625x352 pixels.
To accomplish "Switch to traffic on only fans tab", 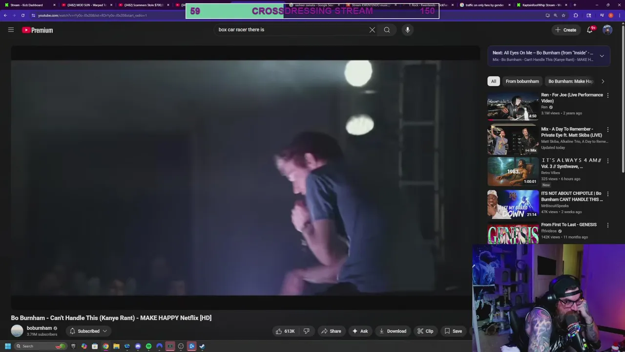I will click(x=485, y=5).
